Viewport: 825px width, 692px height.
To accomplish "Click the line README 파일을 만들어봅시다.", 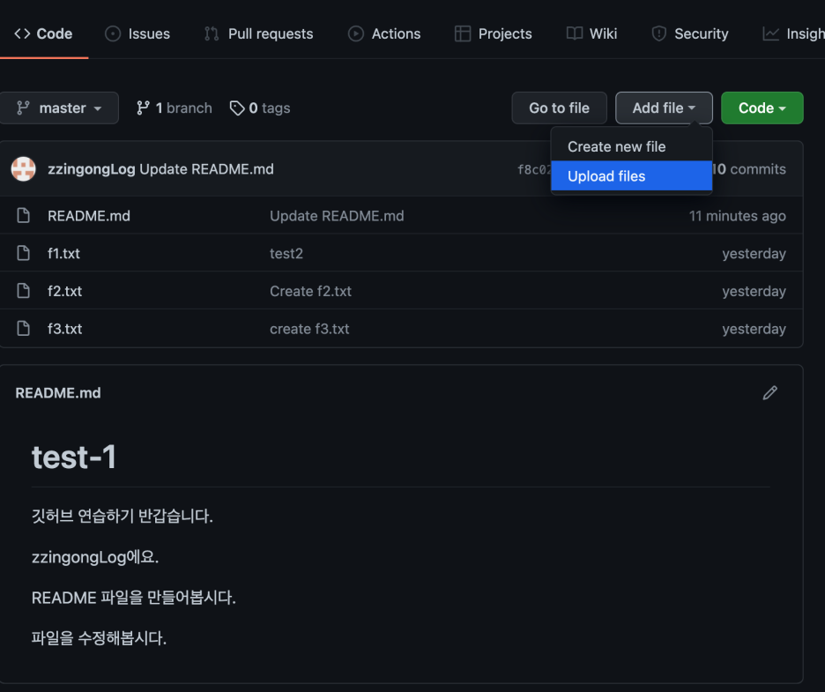I will (134, 598).
